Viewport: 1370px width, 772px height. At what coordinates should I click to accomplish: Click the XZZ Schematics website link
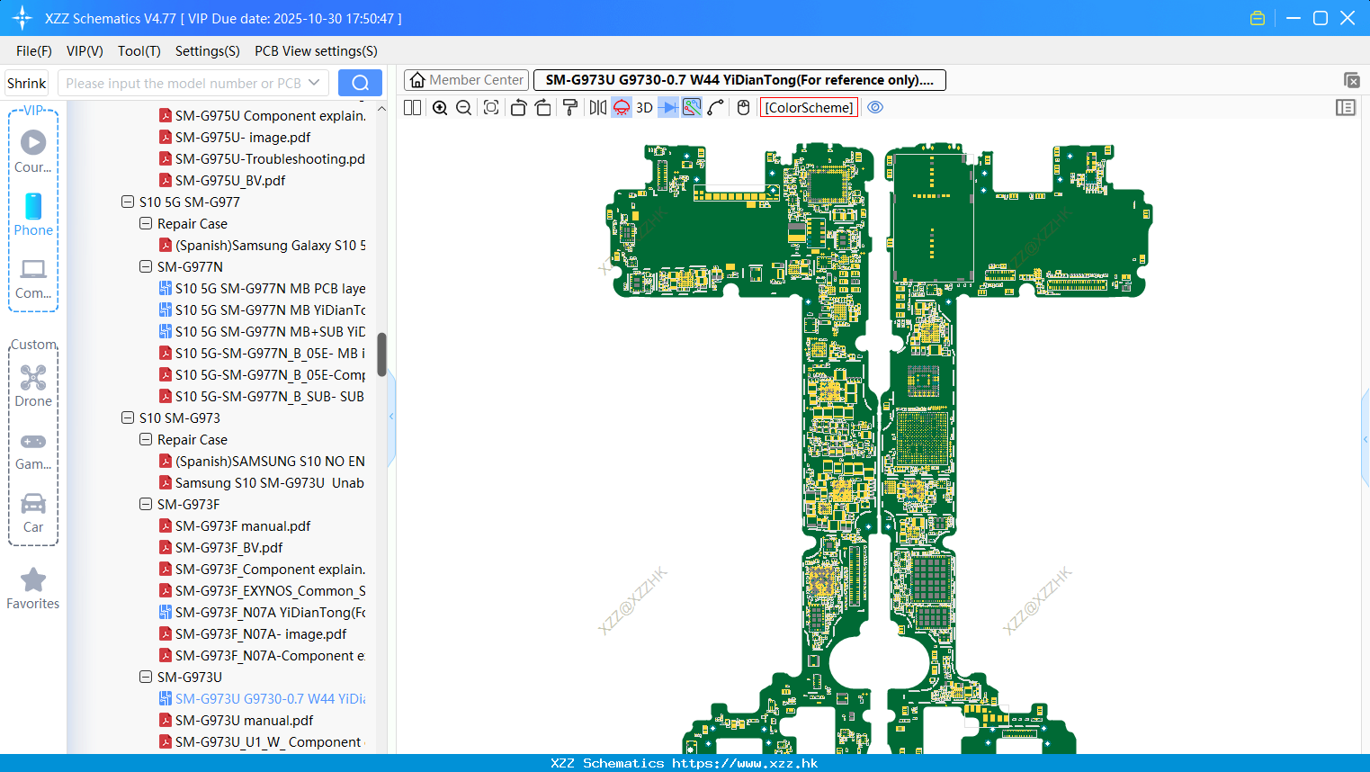[x=745, y=763]
